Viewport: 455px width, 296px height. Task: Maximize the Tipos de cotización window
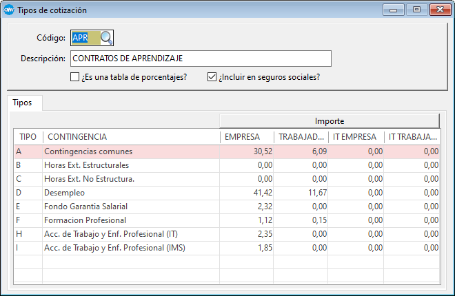(416, 10)
